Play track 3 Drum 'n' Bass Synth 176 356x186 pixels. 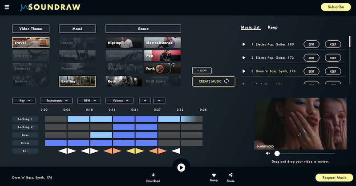[244, 71]
